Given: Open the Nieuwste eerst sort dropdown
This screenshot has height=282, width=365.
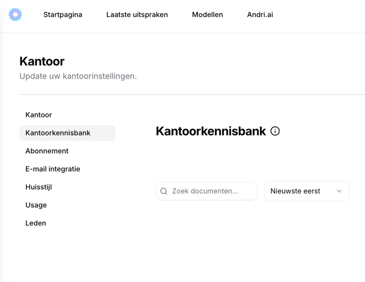Looking at the screenshot, I should (306, 191).
